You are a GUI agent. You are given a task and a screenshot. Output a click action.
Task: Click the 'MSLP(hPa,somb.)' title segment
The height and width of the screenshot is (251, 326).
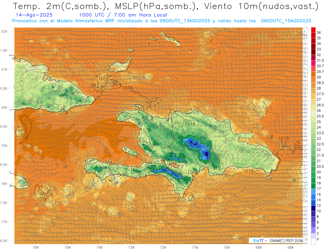tap(155, 6)
